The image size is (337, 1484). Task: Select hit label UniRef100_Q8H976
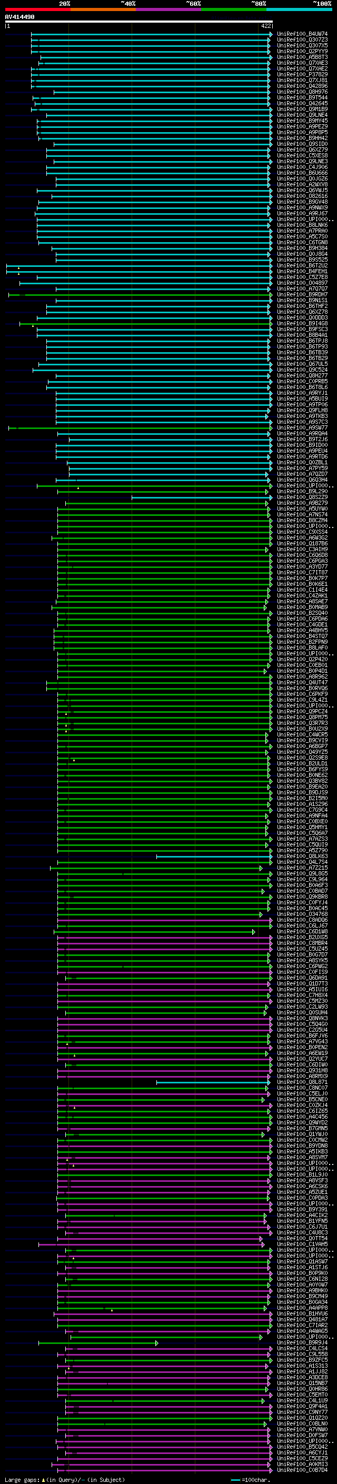click(x=302, y=92)
